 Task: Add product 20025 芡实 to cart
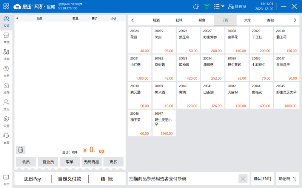[x=164, y=40]
